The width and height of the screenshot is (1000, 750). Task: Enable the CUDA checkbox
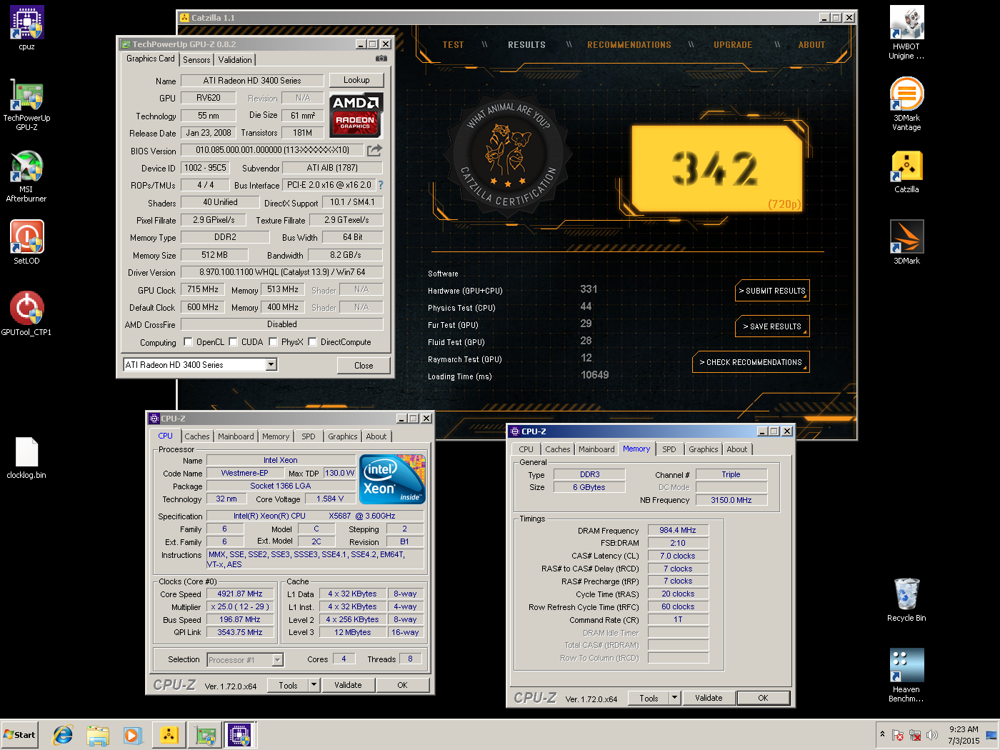pos(233,342)
